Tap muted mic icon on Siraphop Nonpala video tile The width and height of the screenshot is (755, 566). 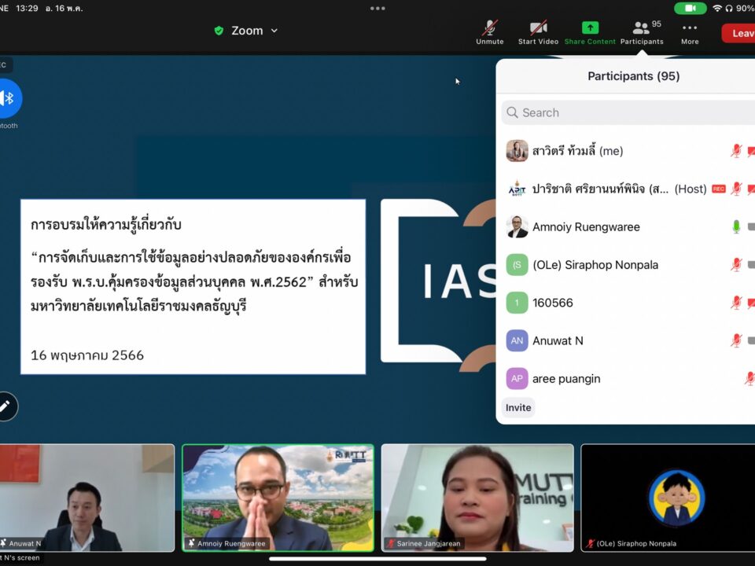tap(591, 543)
